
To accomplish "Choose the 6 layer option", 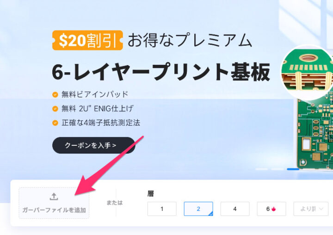I will (271, 209).
